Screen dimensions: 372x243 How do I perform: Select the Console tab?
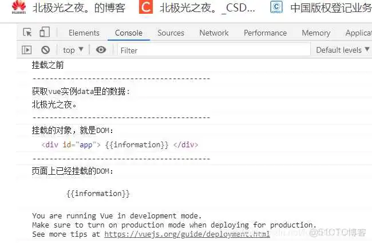tap(128, 33)
